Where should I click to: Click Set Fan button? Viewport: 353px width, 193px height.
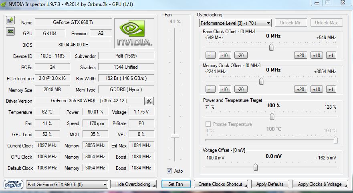[176, 184]
